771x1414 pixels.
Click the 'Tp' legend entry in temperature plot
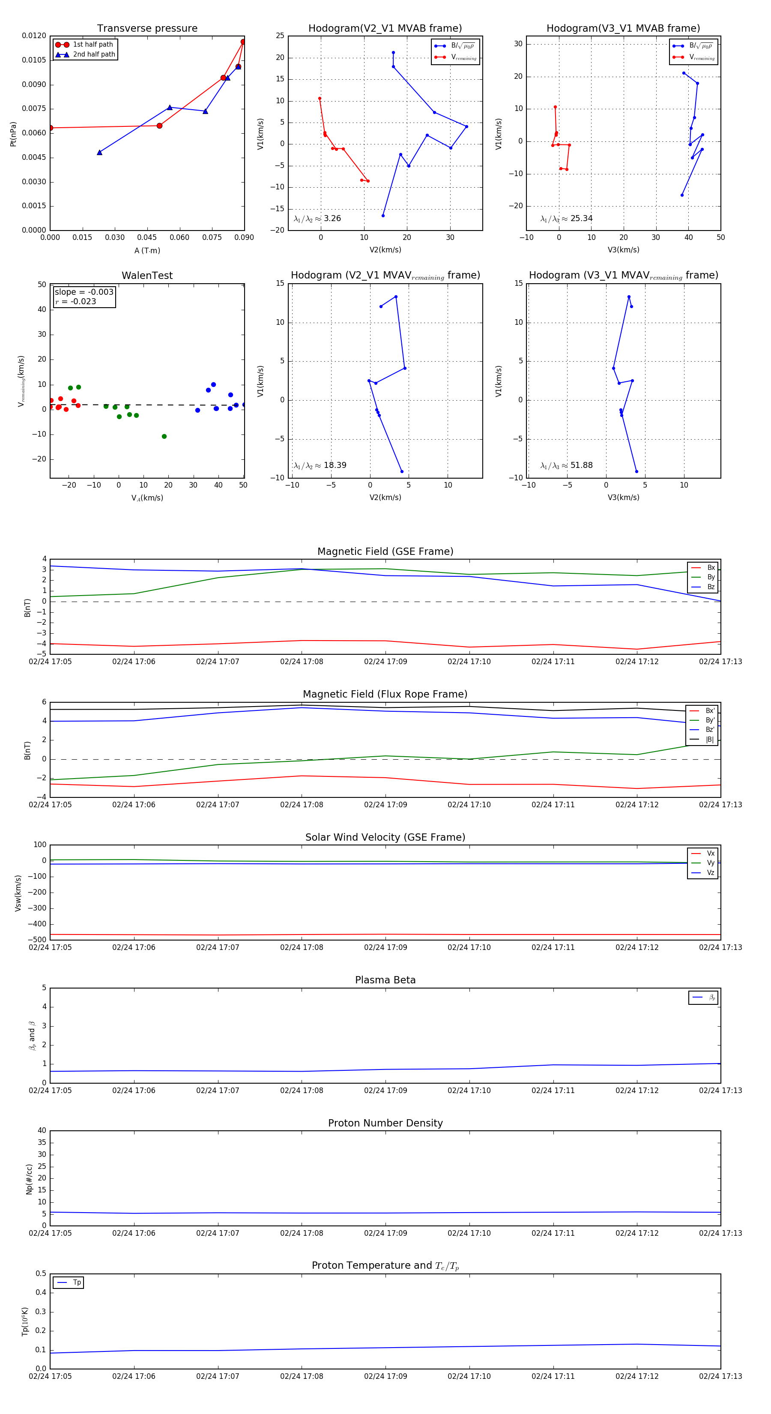click(69, 1282)
